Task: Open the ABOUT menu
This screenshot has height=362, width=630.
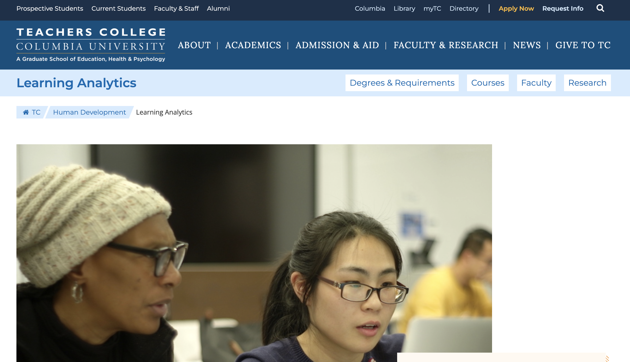Action: pyautogui.click(x=194, y=45)
